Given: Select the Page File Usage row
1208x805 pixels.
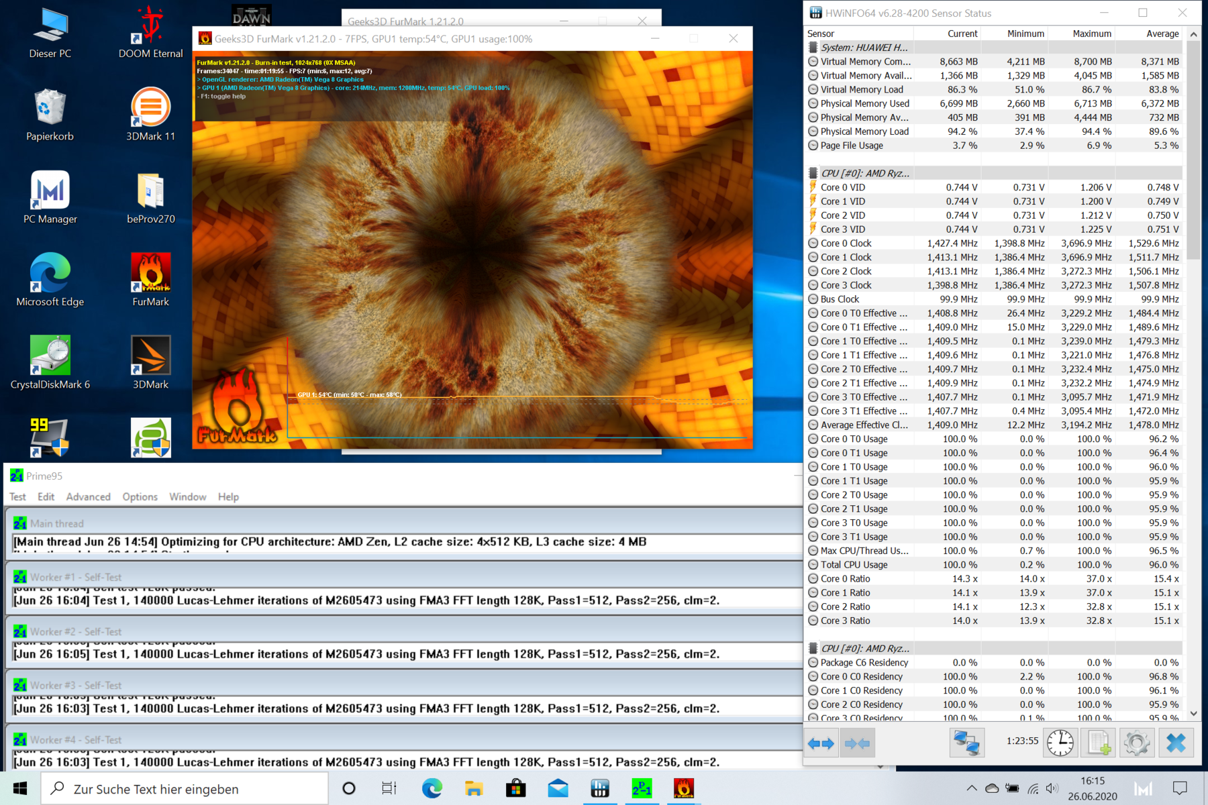Looking at the screenshot, I should [x=993, y=145].
